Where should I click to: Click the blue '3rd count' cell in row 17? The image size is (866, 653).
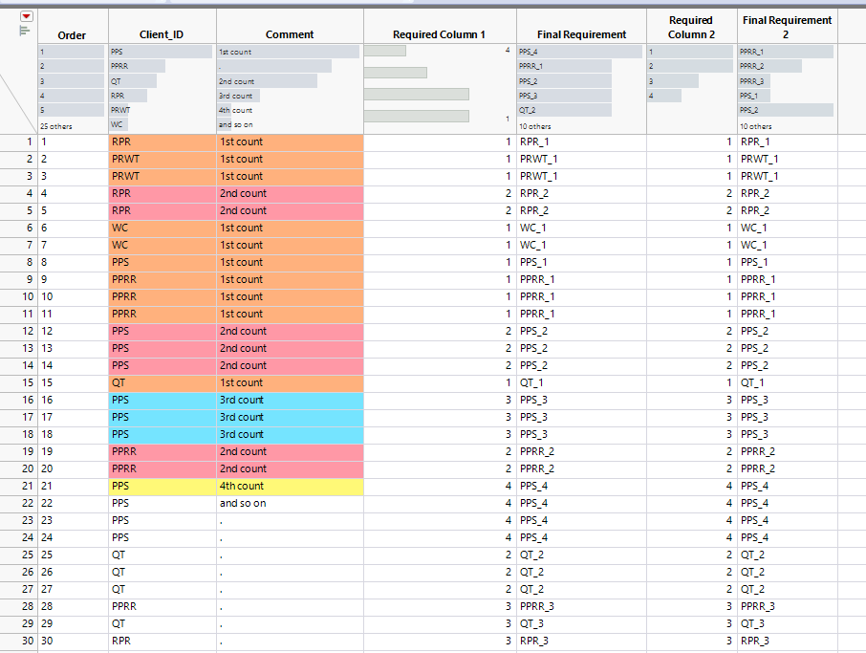coord(290,417)
